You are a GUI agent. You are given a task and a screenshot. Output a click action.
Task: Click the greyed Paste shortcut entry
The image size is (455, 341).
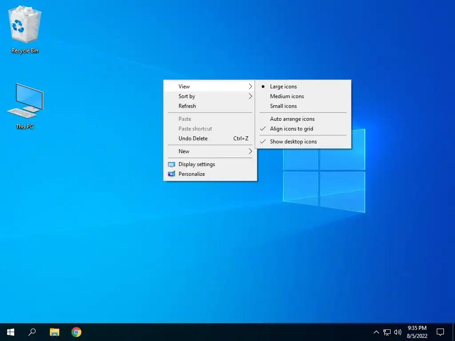[210, 129]
